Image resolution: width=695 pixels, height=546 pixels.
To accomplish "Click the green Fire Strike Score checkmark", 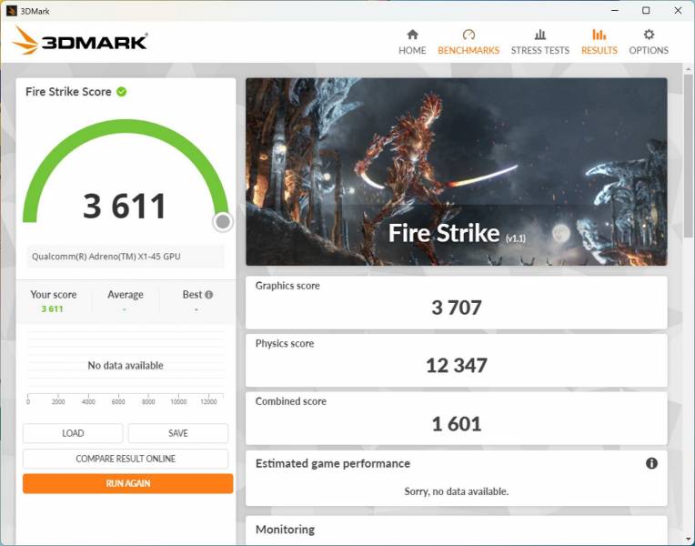I will (122, 92).
